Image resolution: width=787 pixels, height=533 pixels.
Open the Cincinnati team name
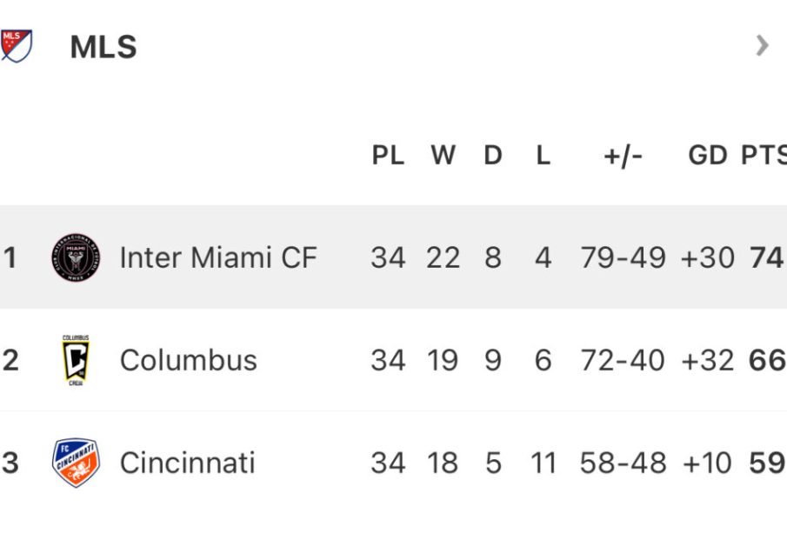(x=187, y=463)
